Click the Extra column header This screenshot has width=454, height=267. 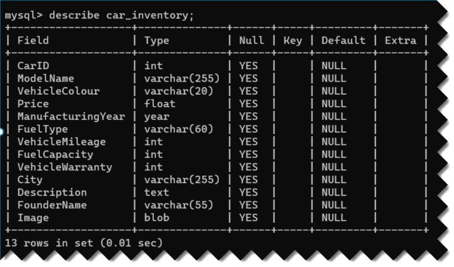coord(400,41)
